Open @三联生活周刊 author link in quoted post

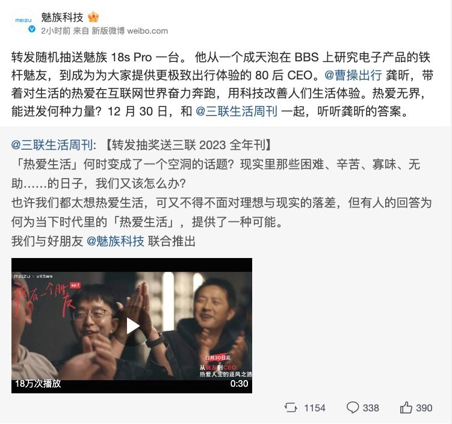coord(52,145)
